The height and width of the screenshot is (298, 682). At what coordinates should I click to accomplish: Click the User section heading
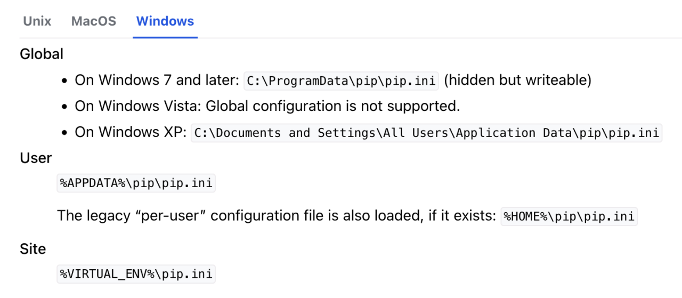(36, 158)
